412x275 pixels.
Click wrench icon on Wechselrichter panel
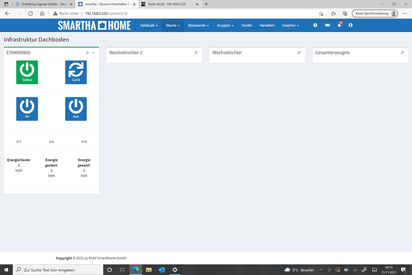point(299,53)
